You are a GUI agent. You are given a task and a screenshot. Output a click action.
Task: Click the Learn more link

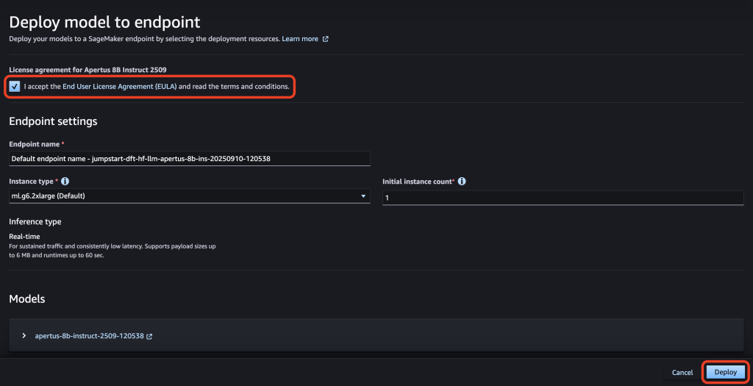point(300,39)
